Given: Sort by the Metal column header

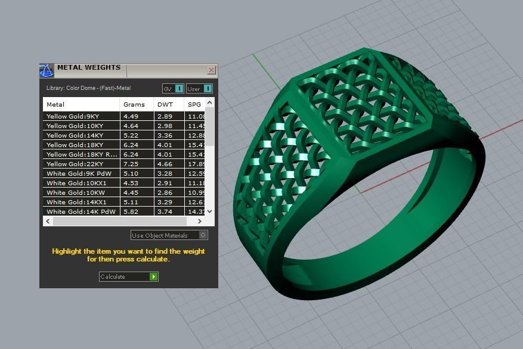Looking at the screenshot, I should (81, 105).
